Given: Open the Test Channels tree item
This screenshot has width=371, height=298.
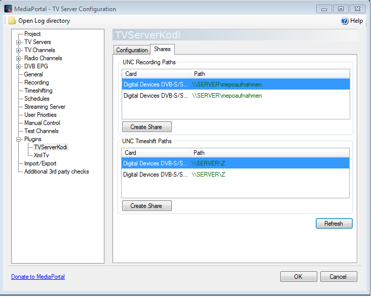Looking at the screenshot, I should pyautogui.click(x=42, y=131).
